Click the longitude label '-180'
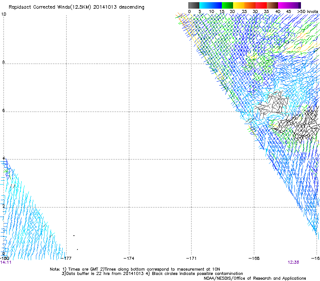The width and height of the screenshot is (320, 281). click(4, 259)
